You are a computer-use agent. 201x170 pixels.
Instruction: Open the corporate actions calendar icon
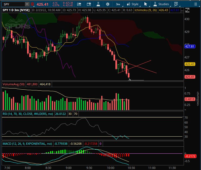click(x=89, y=4)
